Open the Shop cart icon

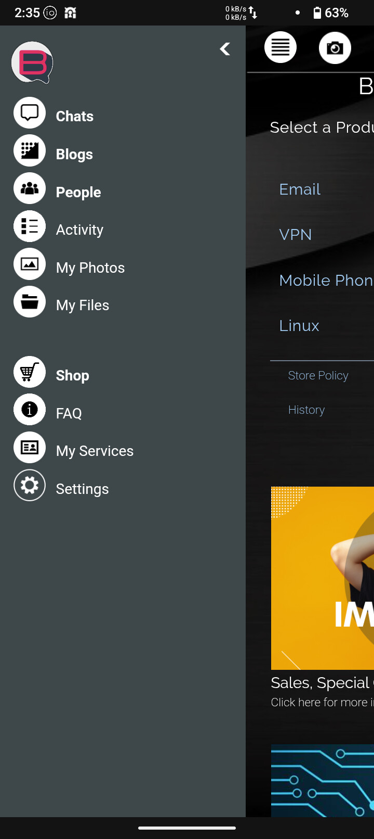click(x=30, y=372)
